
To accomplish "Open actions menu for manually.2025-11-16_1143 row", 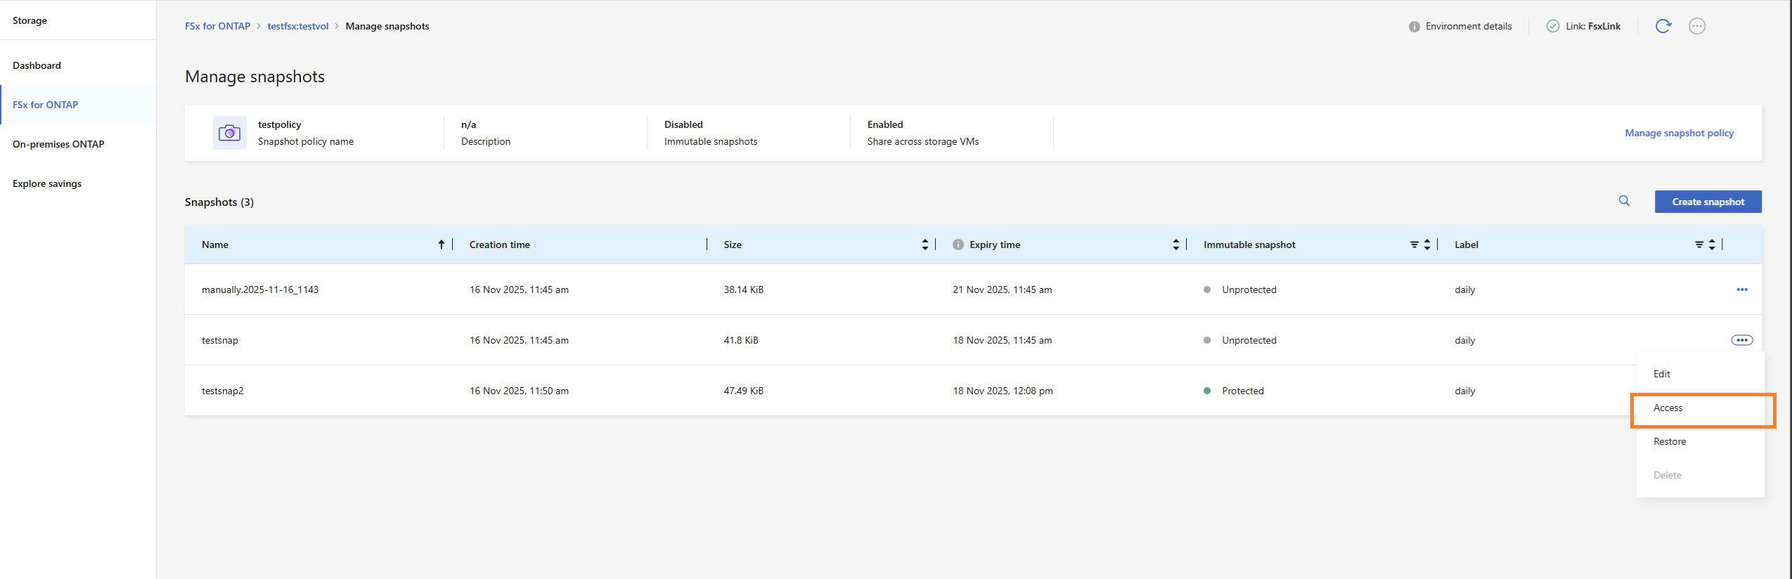I will 1742,289.
